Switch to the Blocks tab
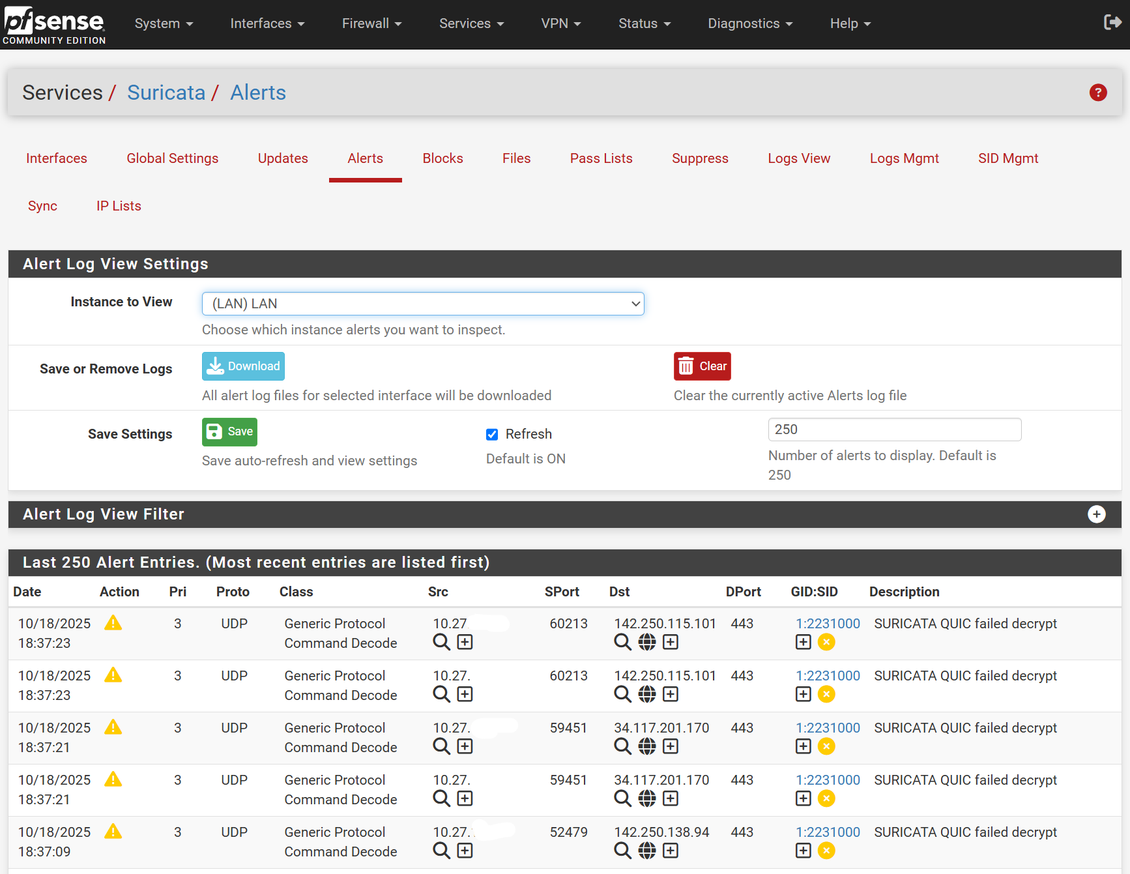The width and height of the screenshot is (1130, 874). pos(442,158)
